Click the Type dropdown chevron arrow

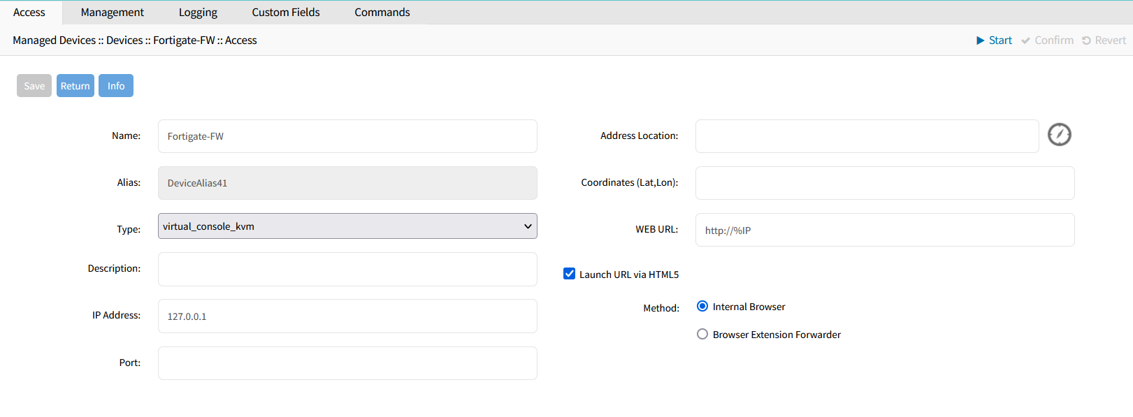528,226
